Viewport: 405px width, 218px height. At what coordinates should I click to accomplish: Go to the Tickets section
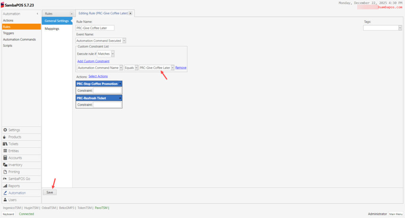(x=13, y=144)
